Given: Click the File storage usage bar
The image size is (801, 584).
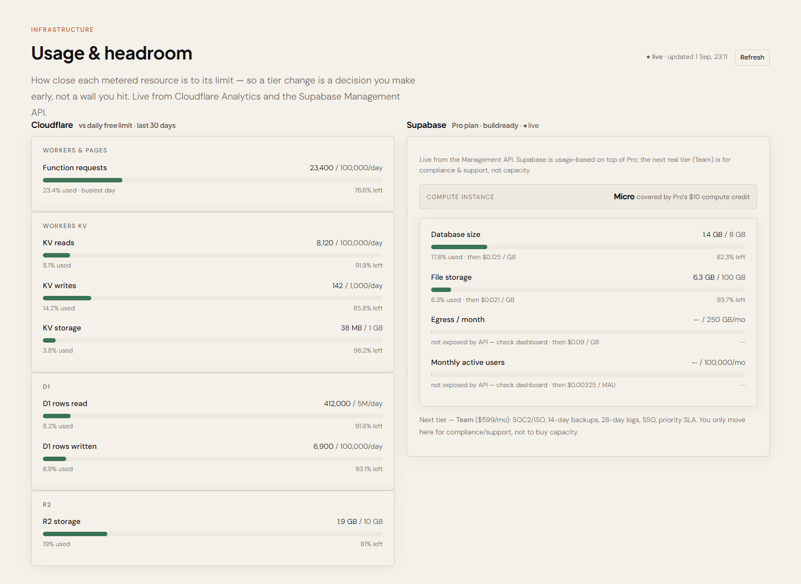Looking at the screenshot, I should (x=588, y=290).
